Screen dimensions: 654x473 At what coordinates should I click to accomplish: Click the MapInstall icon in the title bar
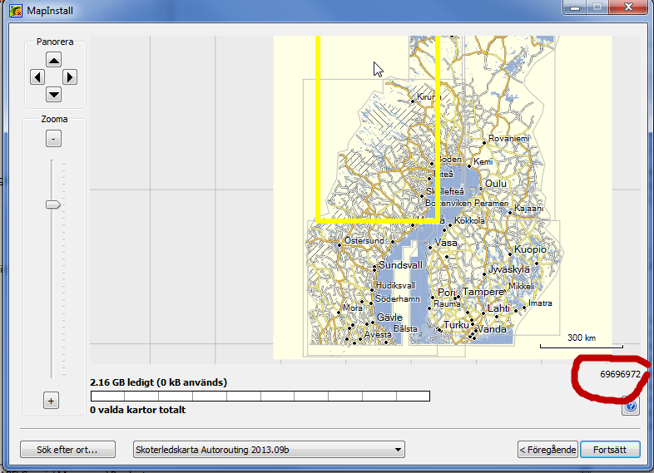tap(15, 9)
